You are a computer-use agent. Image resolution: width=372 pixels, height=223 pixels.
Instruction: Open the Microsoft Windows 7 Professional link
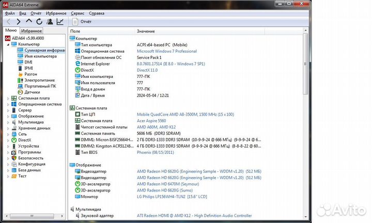coord(167,51)
